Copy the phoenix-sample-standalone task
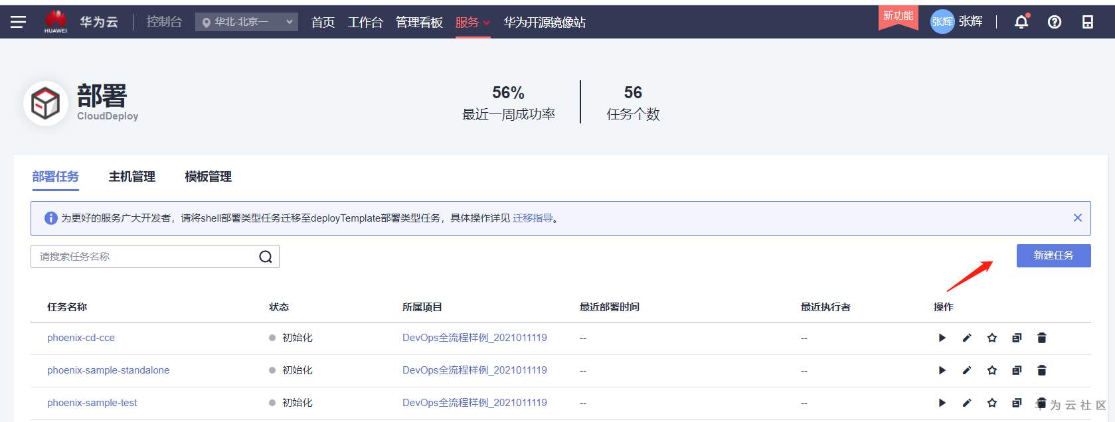This screenshot has width=1115, height=422. tap(1017, 370)
